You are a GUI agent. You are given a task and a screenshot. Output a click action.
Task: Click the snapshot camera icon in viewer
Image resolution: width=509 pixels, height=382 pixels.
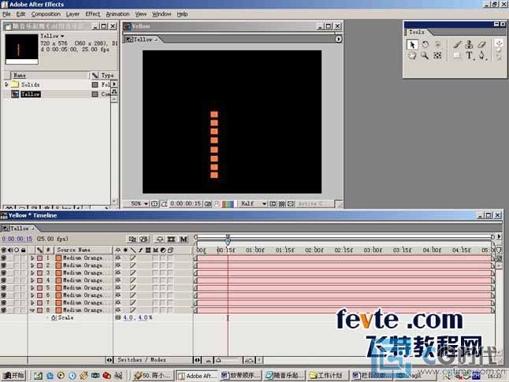click(x=207, y=204)
